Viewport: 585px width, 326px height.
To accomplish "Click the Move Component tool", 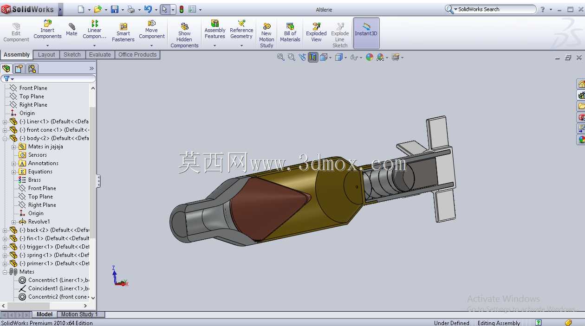I will (x=152, y=30).
